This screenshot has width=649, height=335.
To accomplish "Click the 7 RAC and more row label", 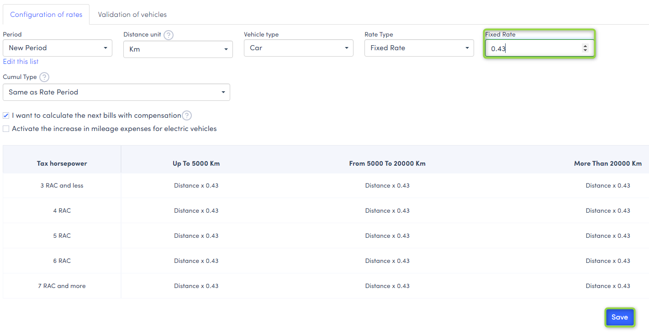I will coord(62,286).
